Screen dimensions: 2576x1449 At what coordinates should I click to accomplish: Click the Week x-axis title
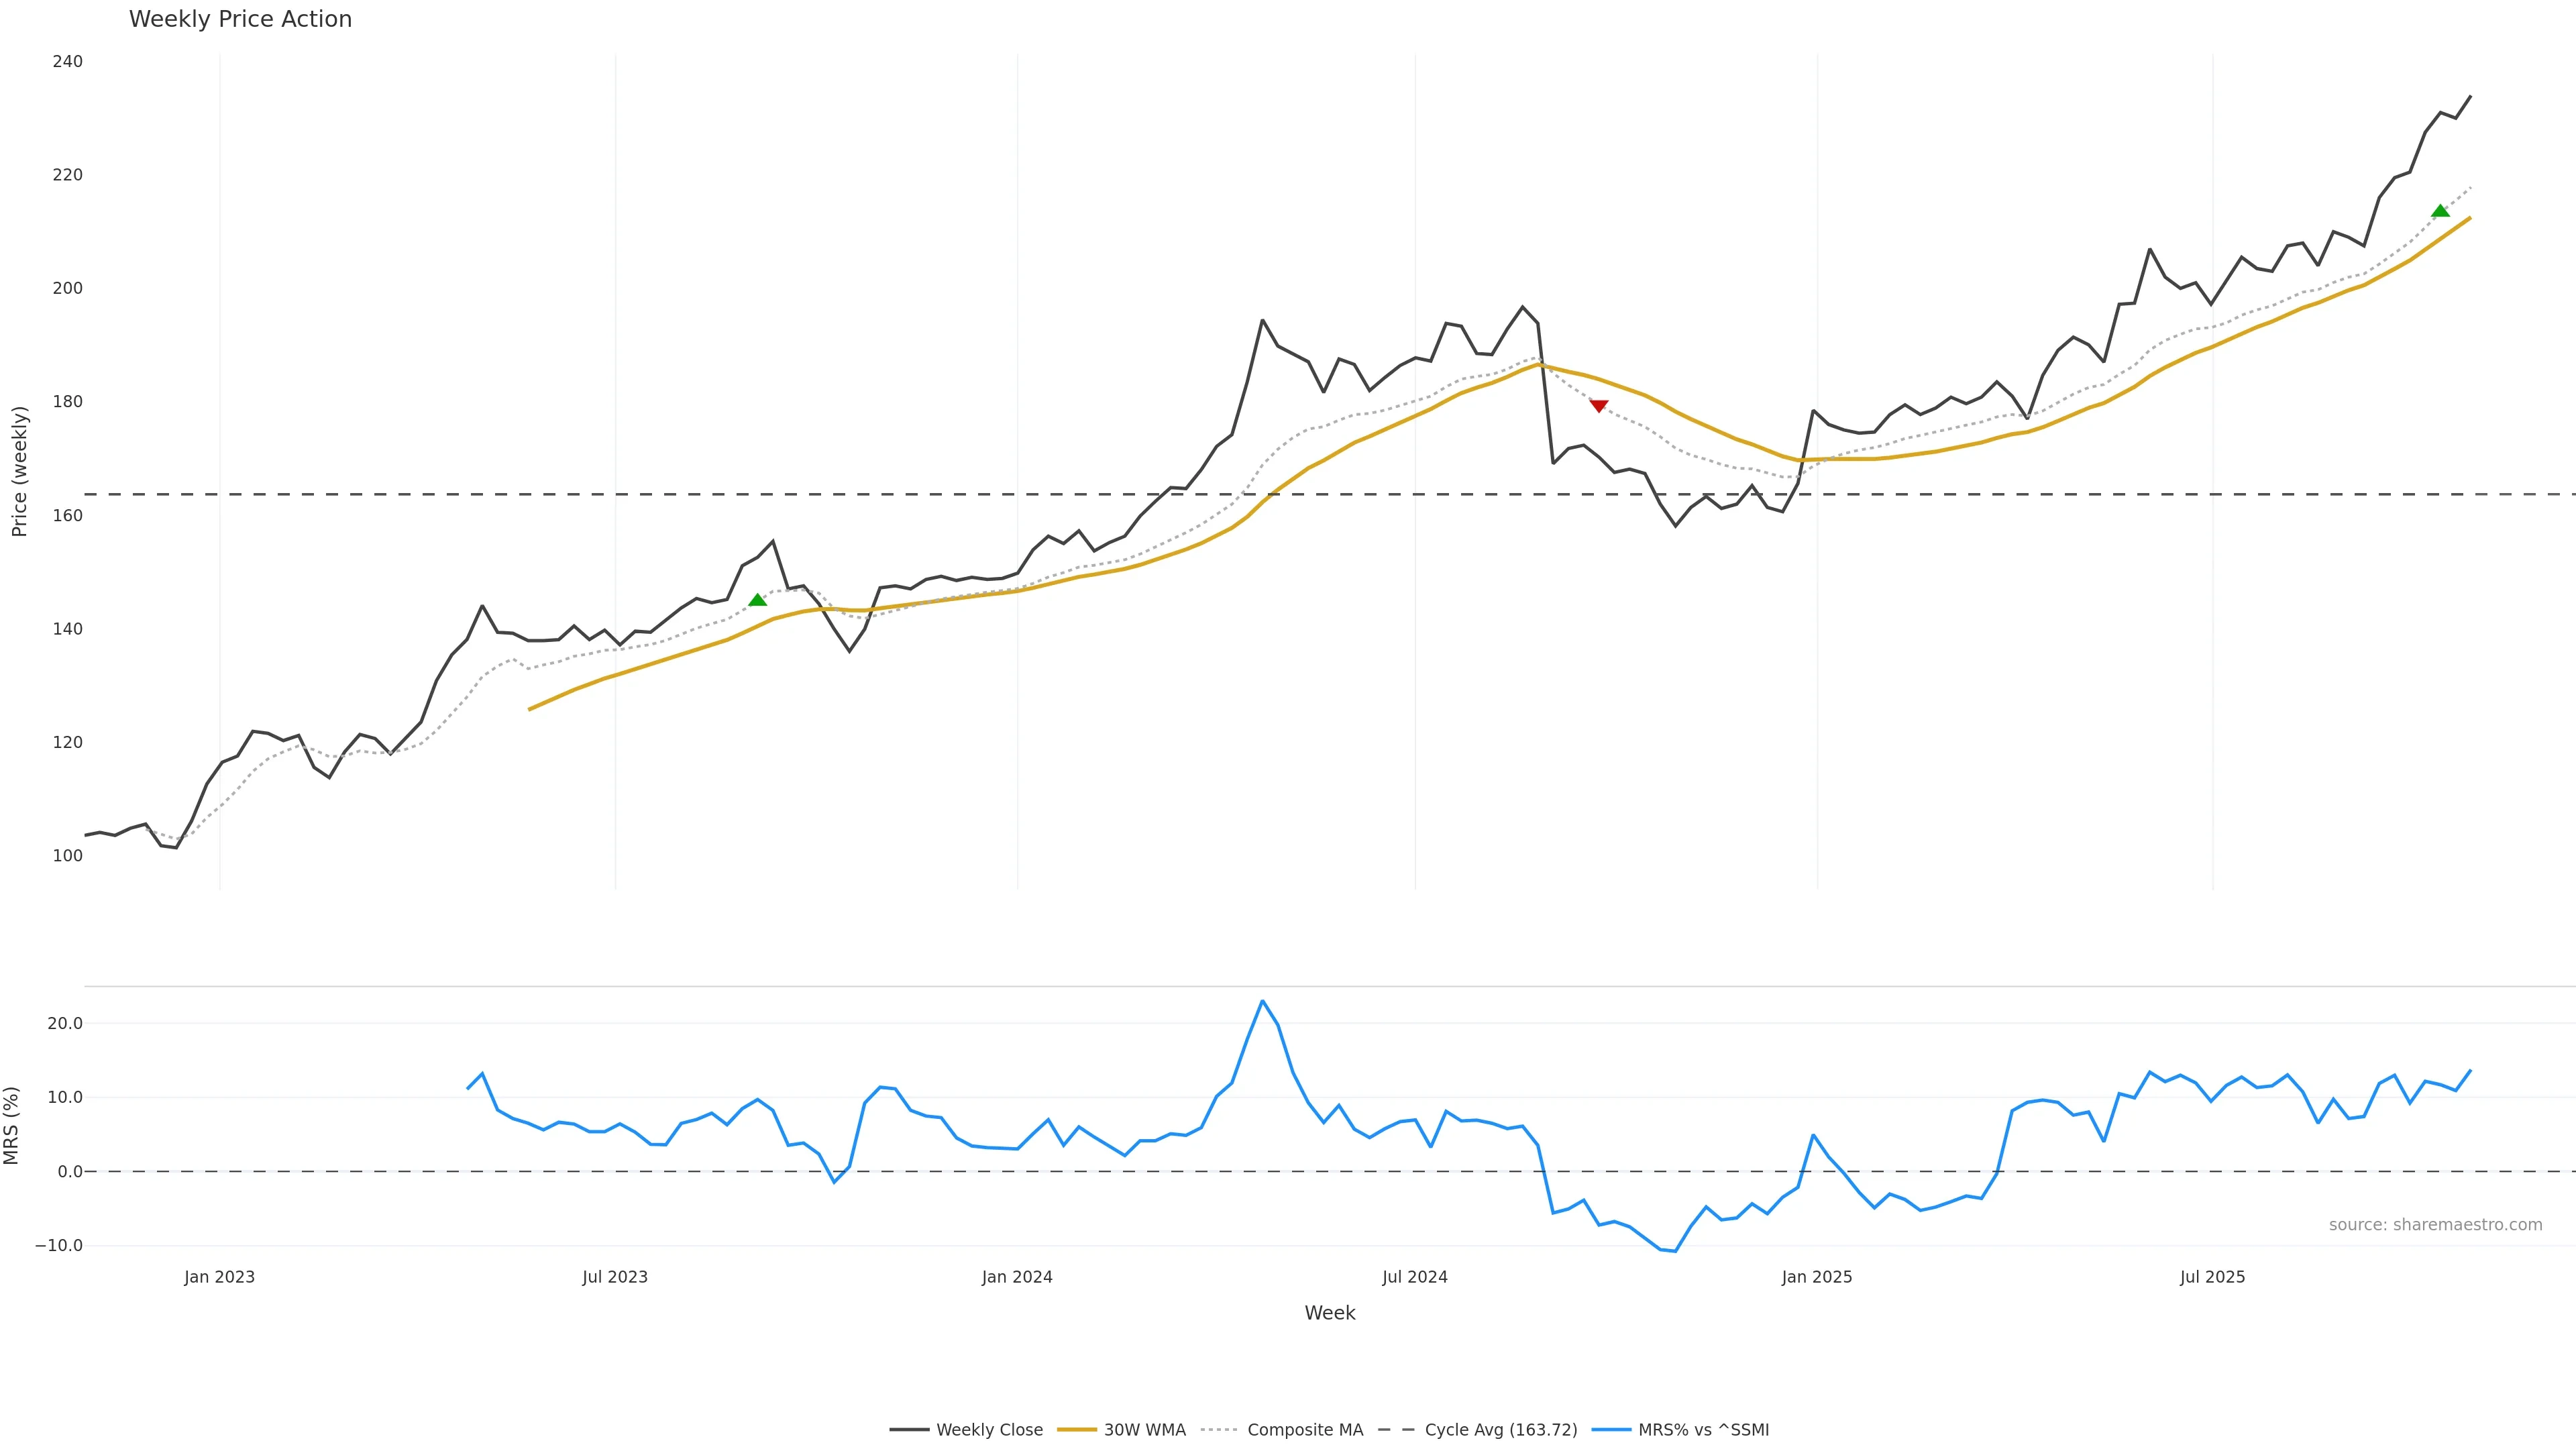1329,1313
